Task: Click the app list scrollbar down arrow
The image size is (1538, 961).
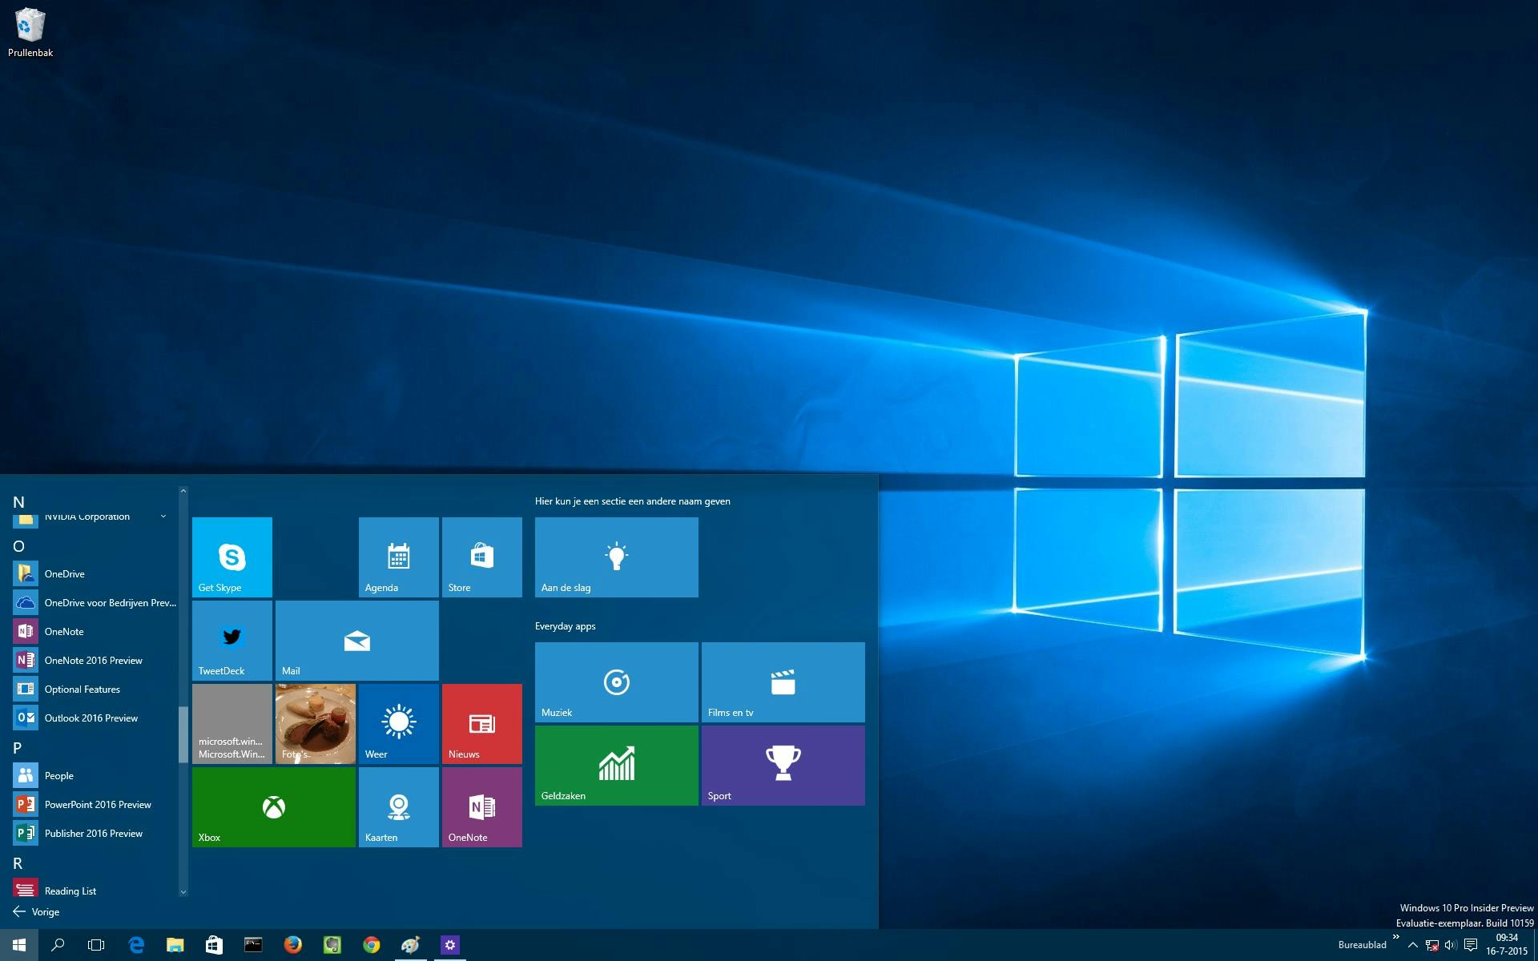Action: pyautogui.click(x=183, y=891)
